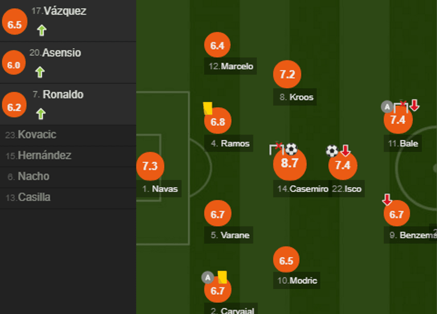Select Marcelo's name on the pitch
This screenshot has width=437, height=314.
(231, 67)
